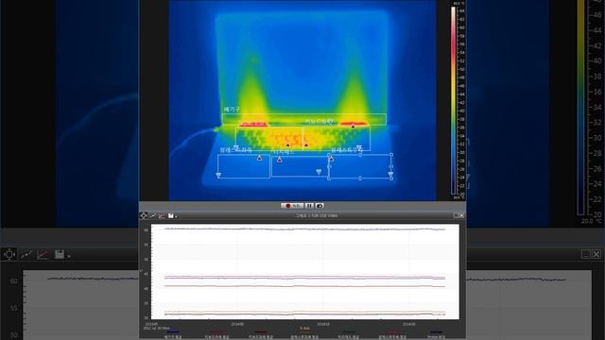Click the hot-spot marker on the right exhaust vent
The image size is (605, 340).
tap(353, 126)
